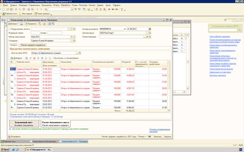This screenshot has width=244, height=152.
Task: Switch to Расчет среднего заработка tab
Action: pyautogui.click(x=33, y=45)
